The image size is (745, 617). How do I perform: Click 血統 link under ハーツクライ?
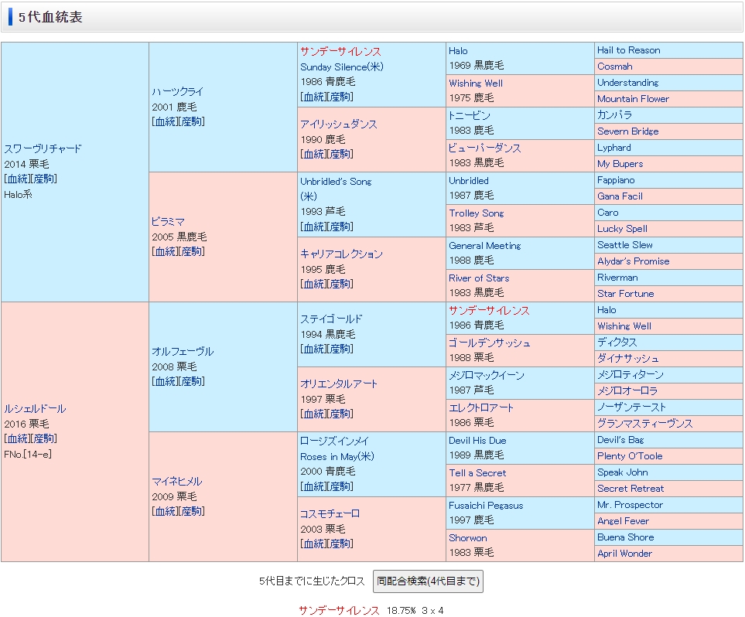click(165, 121)
